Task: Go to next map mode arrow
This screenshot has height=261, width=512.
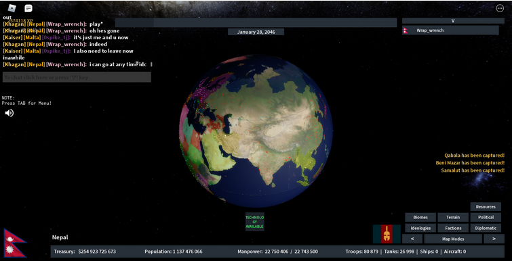Action: [494, 239]
